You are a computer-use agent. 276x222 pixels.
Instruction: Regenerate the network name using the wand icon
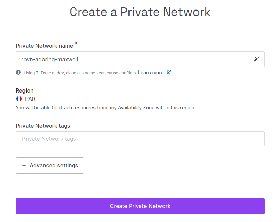pyautogui.click(x=256, y=59)
